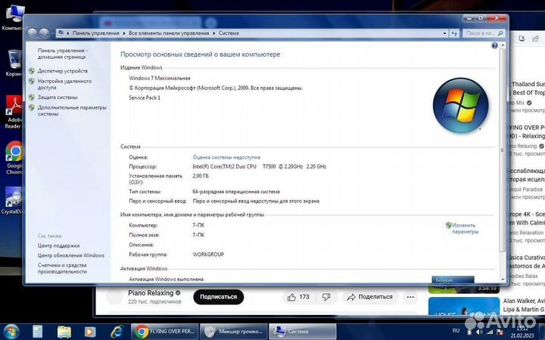
Task: Open the address bar history dropdown arrow
Action: [x=444, y=33]
